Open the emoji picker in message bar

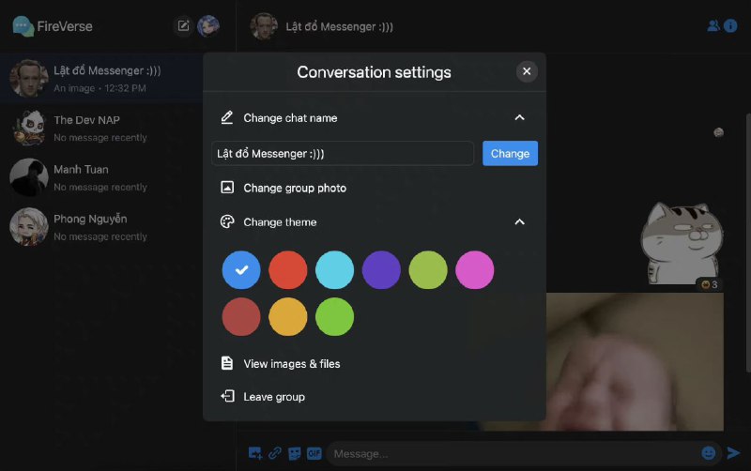point(708,453)
